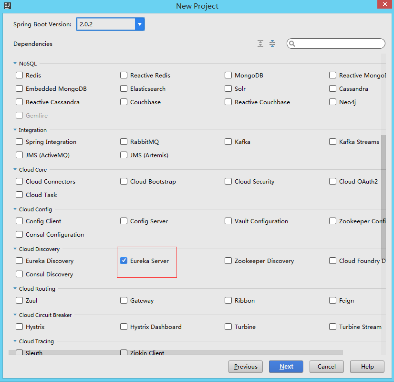Viewport: 394px width, 382px height.
Task: Tick the Hystrix checkbox
Action: click(x=20, y=327)
